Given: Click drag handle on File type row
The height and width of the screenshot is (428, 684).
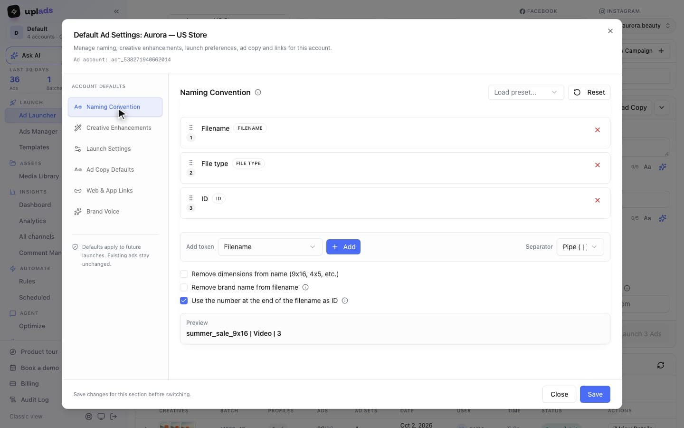Looking at the screenshot, I should click(191, 163).
